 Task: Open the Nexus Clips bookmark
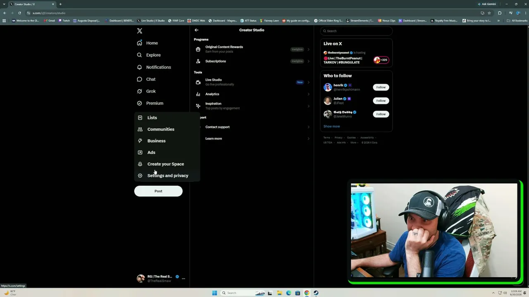coord(386,21)
